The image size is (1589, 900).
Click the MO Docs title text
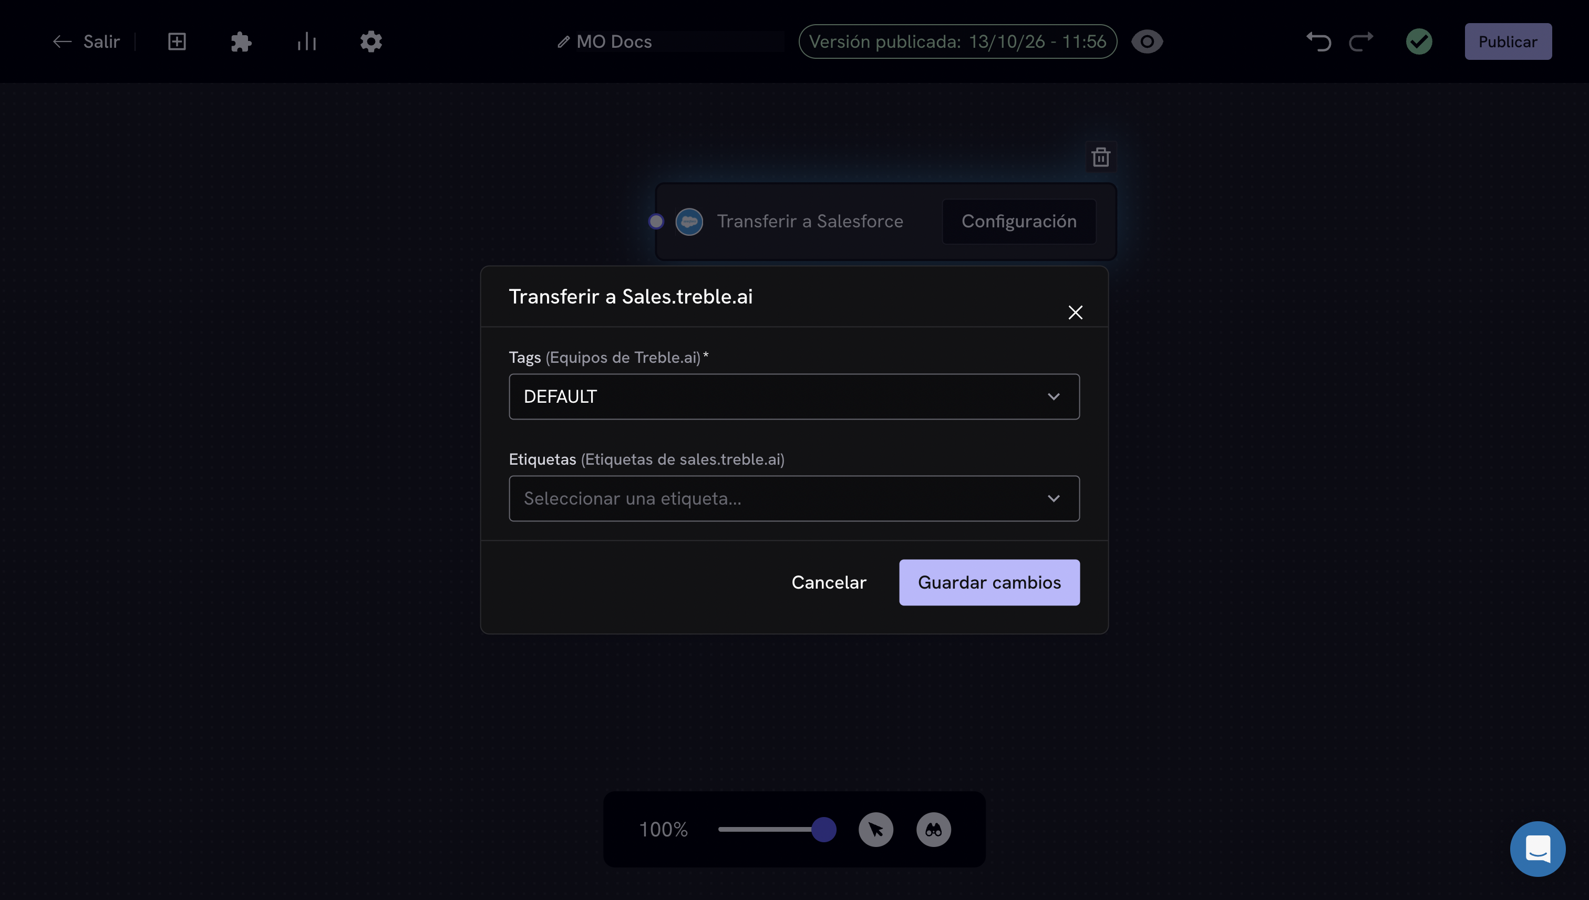pyautogui.click(x=614, y=41)
